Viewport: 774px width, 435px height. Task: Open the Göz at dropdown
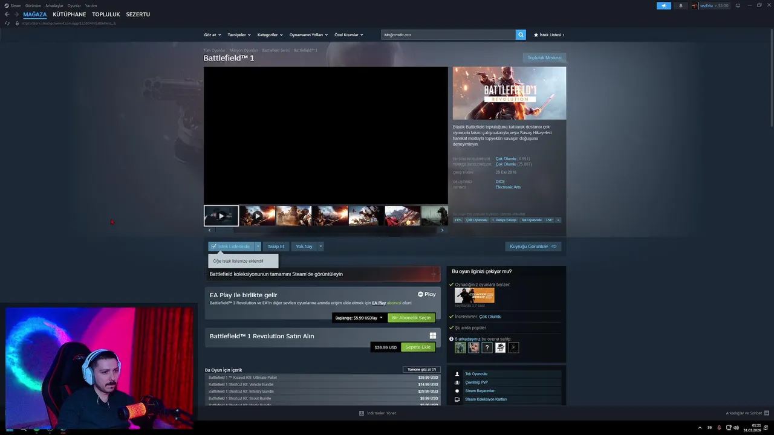(x=212, y=35)
